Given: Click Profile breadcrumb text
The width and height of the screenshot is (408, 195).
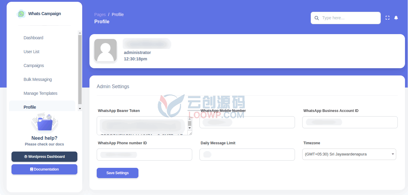Looking at the screenshot, I should coord(118,14).
